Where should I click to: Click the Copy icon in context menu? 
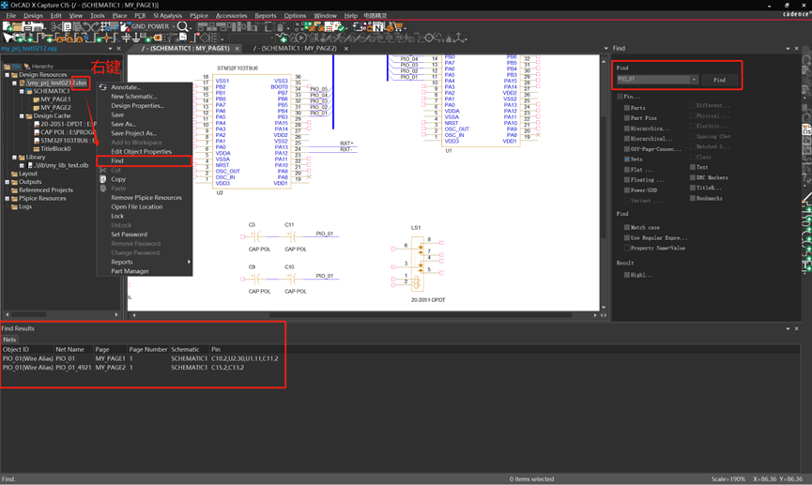click(103, 179)
